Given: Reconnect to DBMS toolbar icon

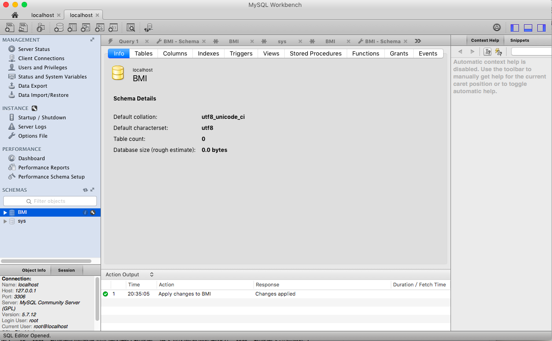Looking at the screenshot, I should click(x=148, y=28).
